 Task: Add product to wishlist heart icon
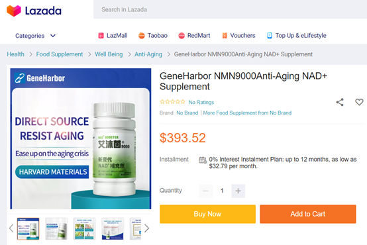pos(359,102)
